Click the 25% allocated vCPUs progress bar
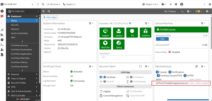Image resolution: width=212 pixels, height=101 pixels. pos(181,39)
